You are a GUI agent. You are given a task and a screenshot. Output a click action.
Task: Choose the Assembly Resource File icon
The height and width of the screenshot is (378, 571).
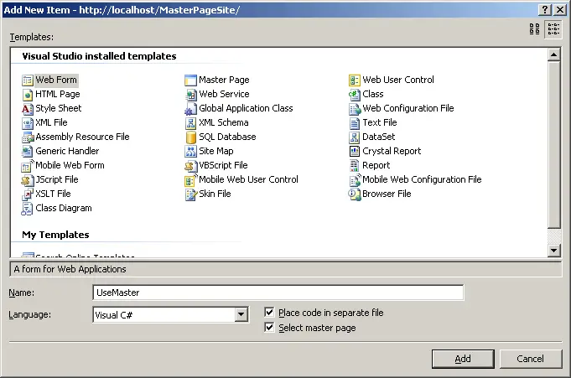(28, 137)
